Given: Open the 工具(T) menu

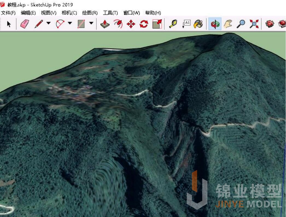Looking at the screenshot, I should click(110, 13).
